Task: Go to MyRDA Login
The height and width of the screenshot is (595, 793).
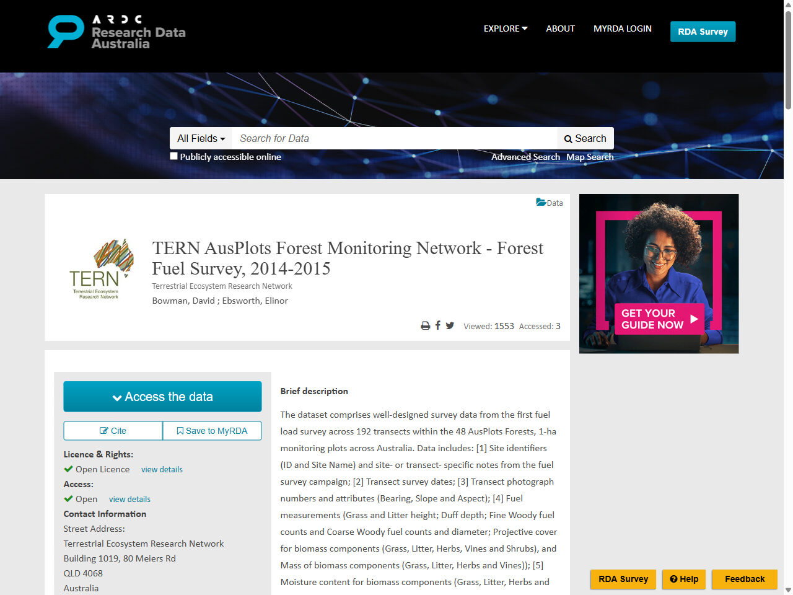Action: 622,29
